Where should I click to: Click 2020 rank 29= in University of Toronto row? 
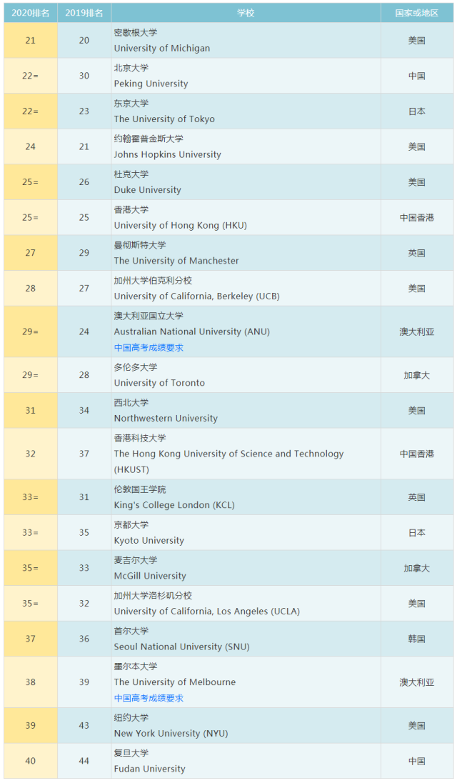[x=31, y=375]
